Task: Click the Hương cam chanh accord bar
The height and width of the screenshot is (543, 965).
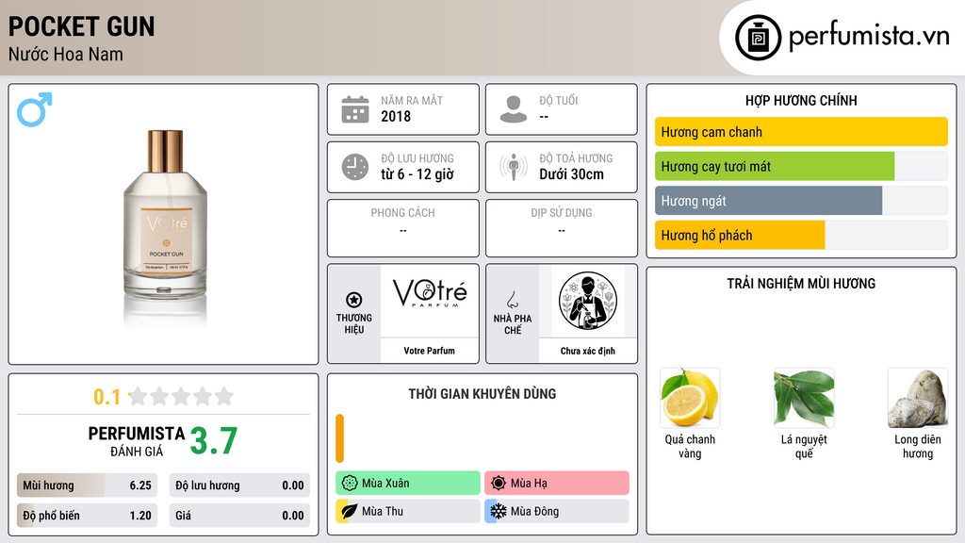Action: [x=801, y=132]
